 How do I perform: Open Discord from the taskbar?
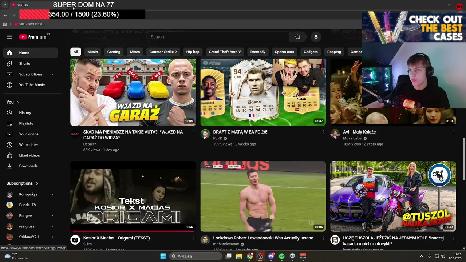coord(271,256)
